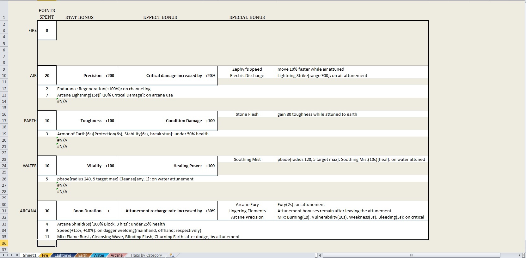The height and width of the screenshot is (258, 526).
Task: Open the Lightning sheet tab
Action: pyautogui.click(x=63, y=255)
